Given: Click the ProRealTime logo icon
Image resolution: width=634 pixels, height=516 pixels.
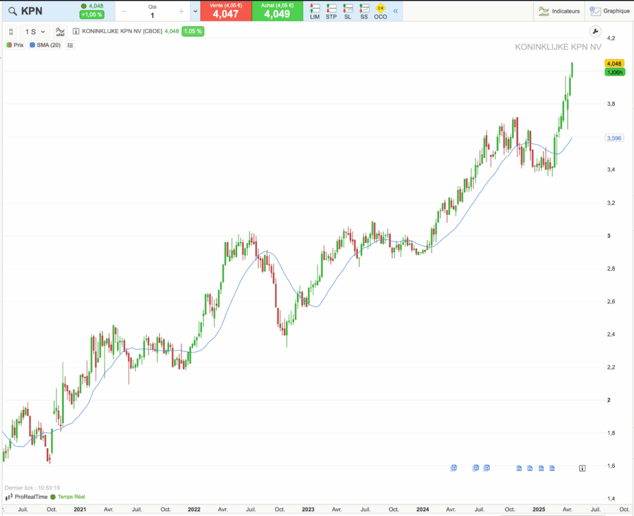Looking at the screenshot, I should 9,497.
